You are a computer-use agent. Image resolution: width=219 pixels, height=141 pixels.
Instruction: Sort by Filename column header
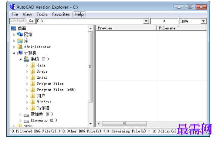[x=182, y=28]
